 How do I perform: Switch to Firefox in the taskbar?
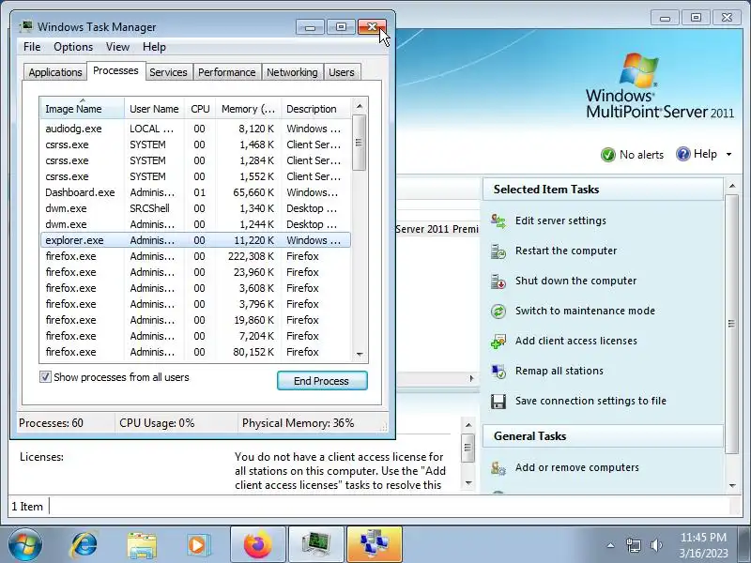257,544
